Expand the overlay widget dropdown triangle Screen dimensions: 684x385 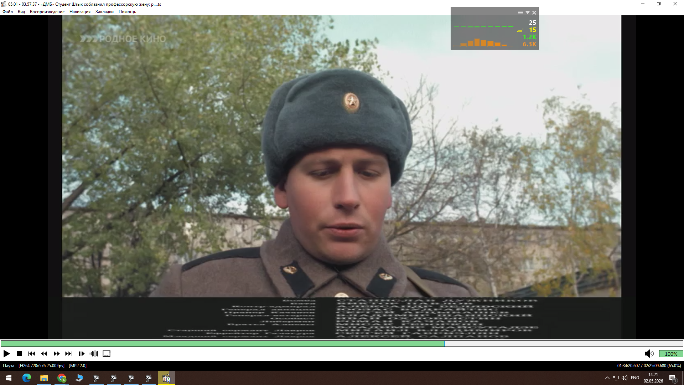[528, 12]
